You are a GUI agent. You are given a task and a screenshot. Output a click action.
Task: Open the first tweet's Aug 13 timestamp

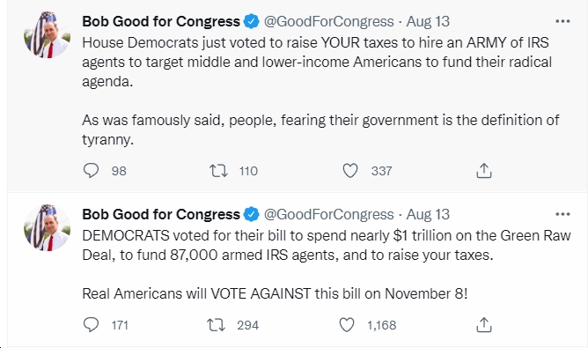click(x=428, y=21)
